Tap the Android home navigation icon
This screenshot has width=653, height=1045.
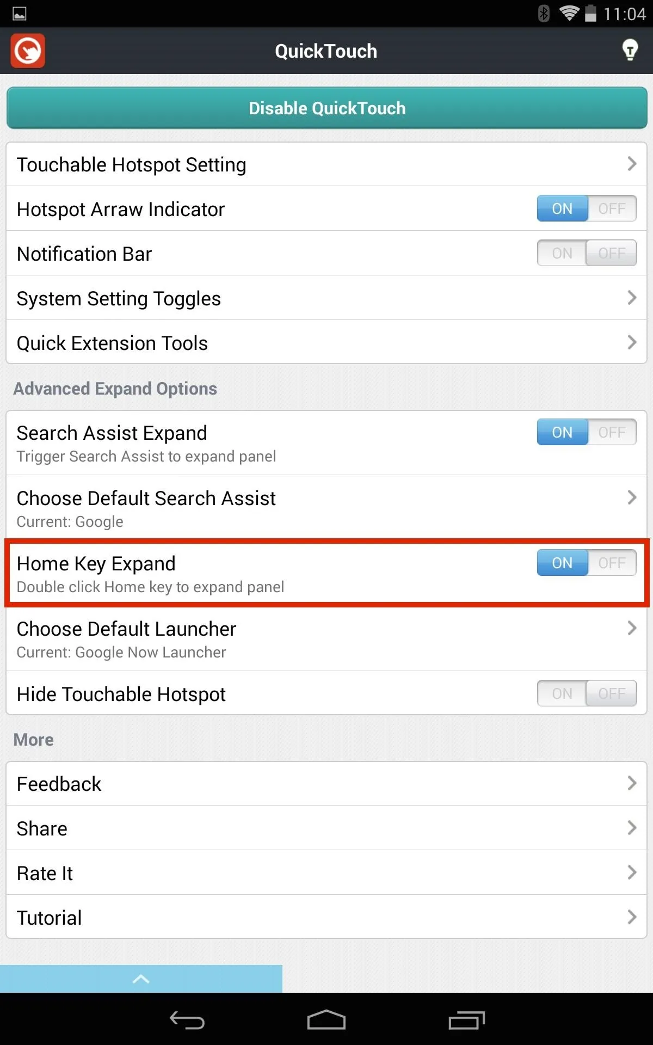coord(326,1019)
